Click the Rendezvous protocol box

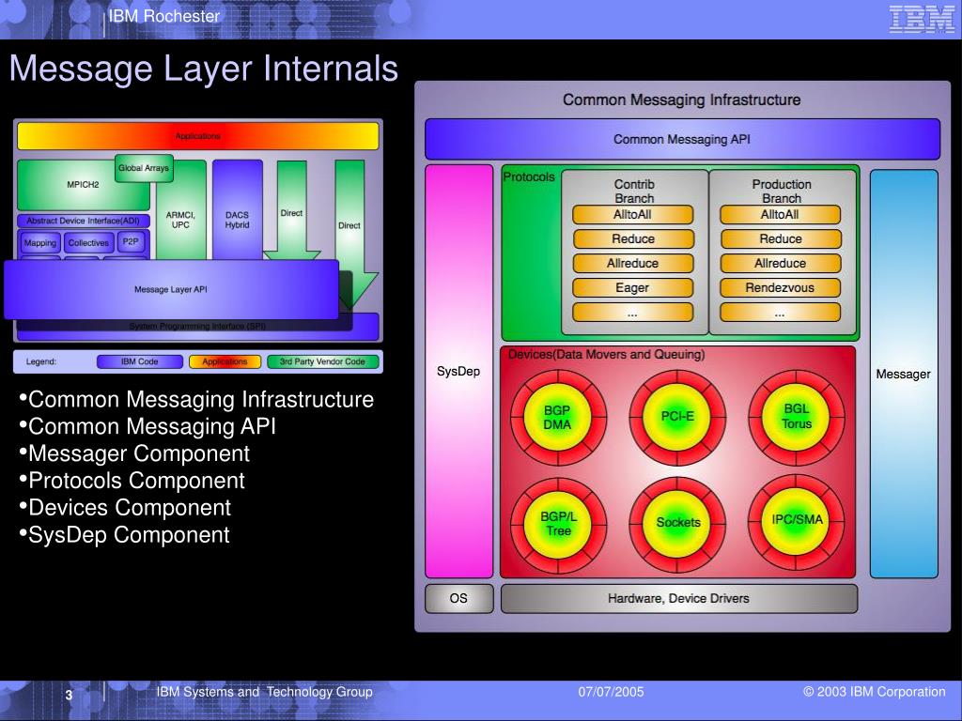click(781, 287)
